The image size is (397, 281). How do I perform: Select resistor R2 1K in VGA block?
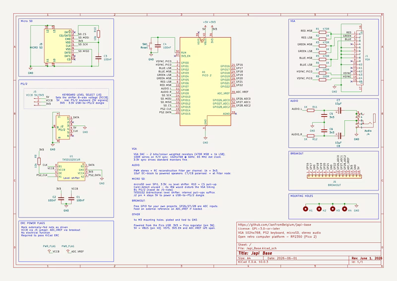pos(322,39)
